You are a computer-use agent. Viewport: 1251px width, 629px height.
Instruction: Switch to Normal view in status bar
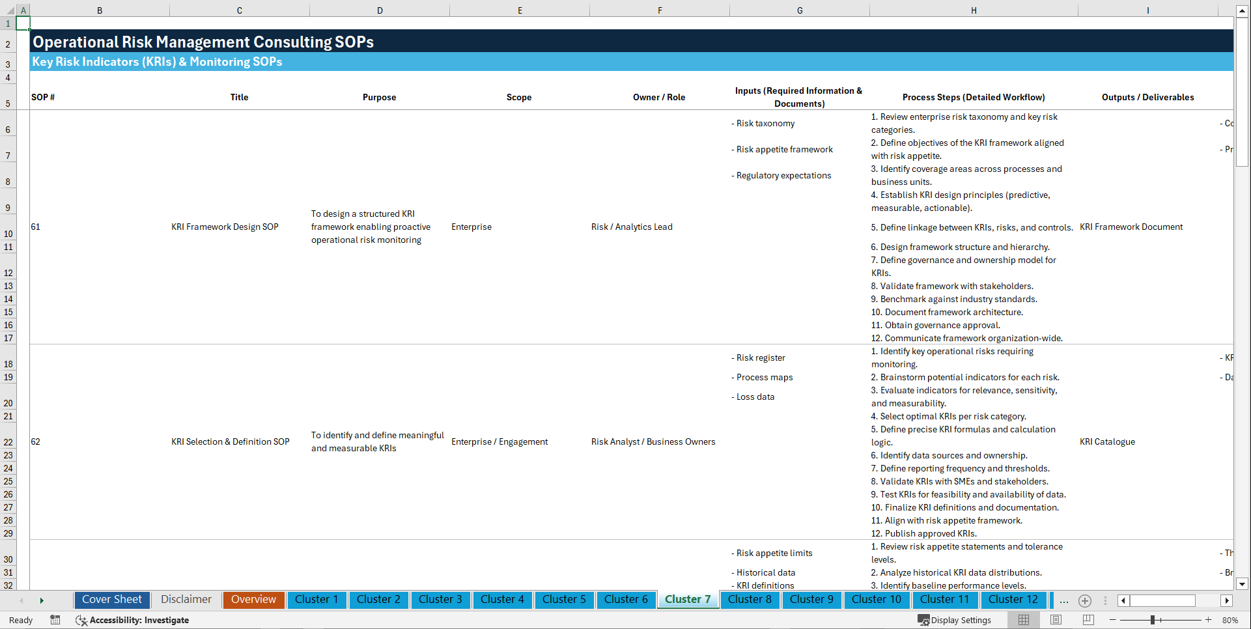click(x=1022, y=620)
